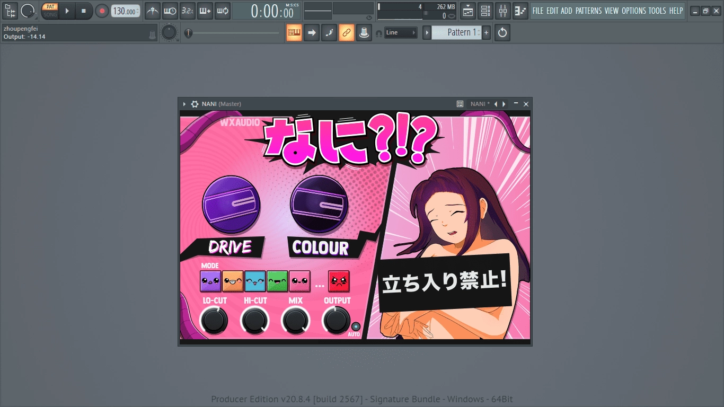Open the PATTERNS menu
This screenshot has height=407, width=724.
click(x=589, y=11)
